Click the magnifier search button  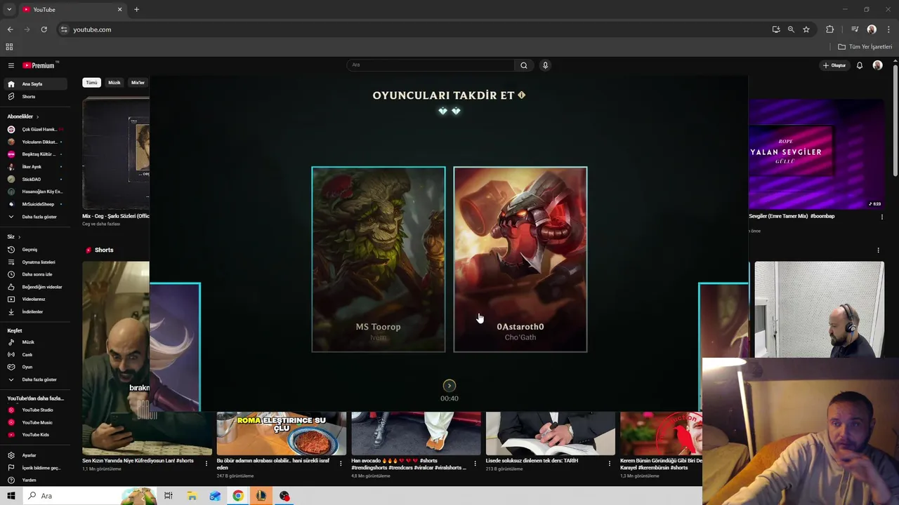pos(523,65)
